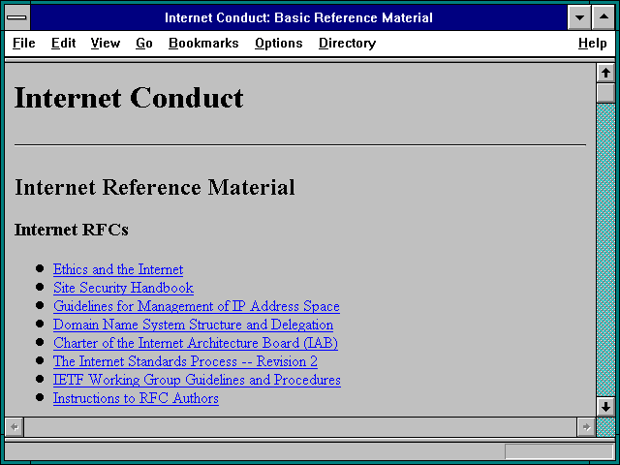Open the Site Security Handbook link
This screenshot has height=465, width=620.
[x=123, y=288]
